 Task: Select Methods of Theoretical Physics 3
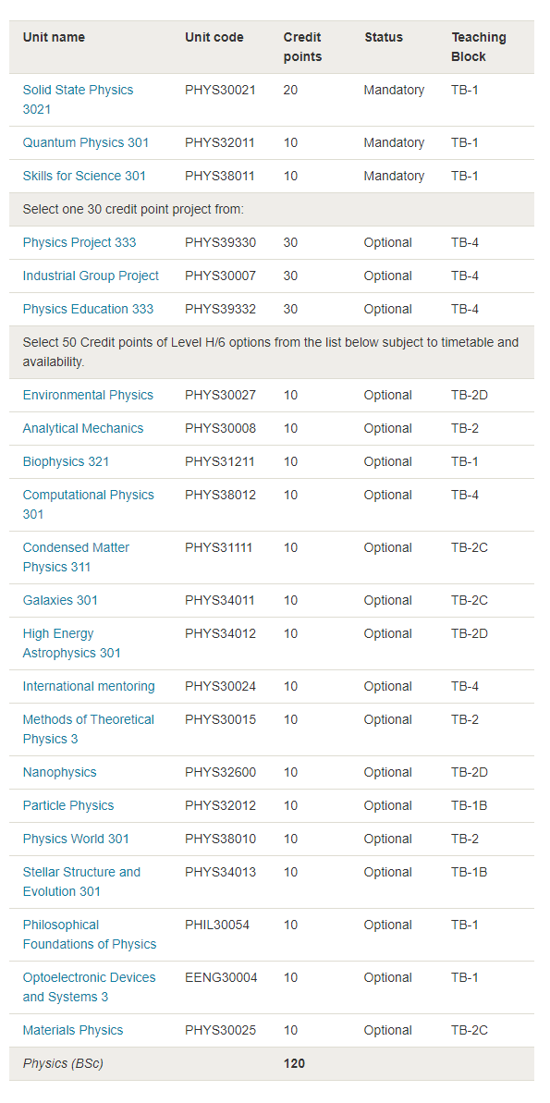[89, 729]
